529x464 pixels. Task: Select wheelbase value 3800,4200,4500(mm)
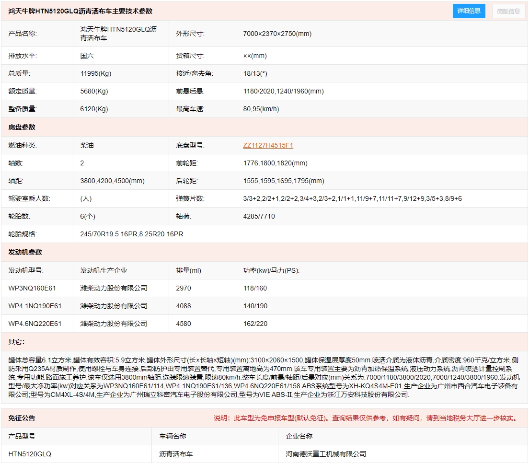pyautogui.click(x=112, y=181)
